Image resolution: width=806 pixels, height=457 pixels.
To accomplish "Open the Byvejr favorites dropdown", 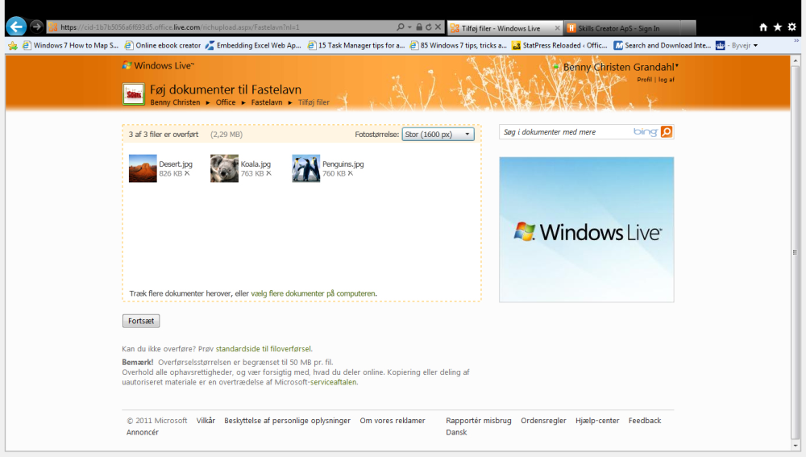I will pos(756,46).
